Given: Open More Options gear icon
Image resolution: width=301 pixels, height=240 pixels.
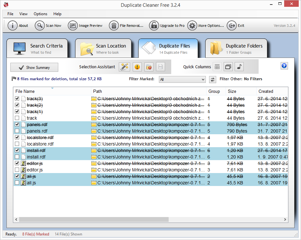Looking at the screenshot, I should (x=192, y=26).
